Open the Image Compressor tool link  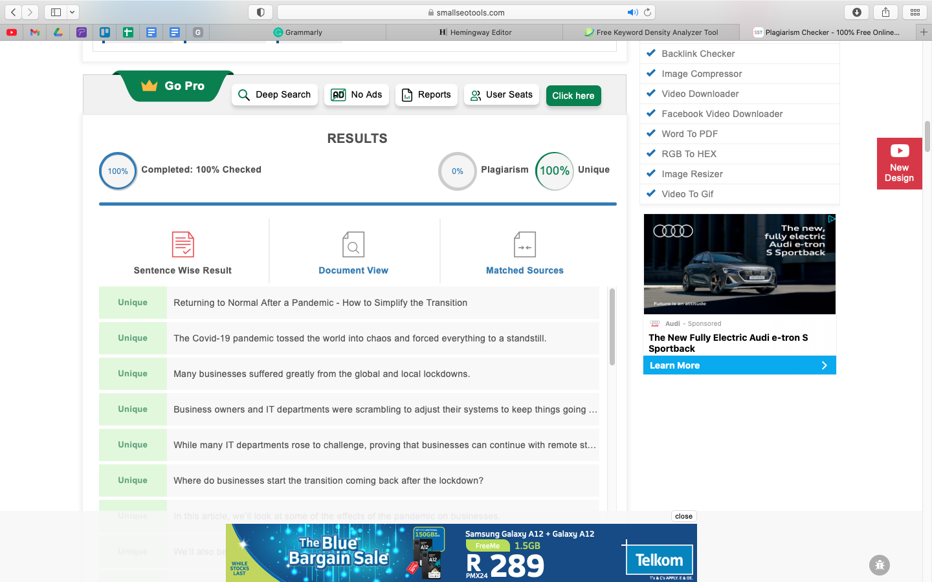[702, 74]
